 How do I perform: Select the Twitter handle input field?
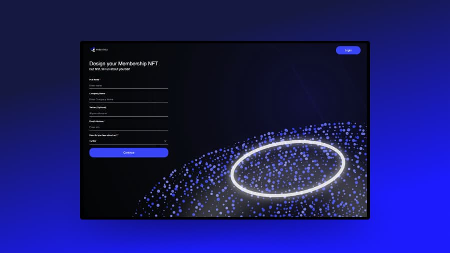pos(128,113)
